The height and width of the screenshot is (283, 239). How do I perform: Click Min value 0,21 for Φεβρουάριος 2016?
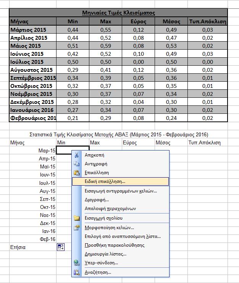73,118
